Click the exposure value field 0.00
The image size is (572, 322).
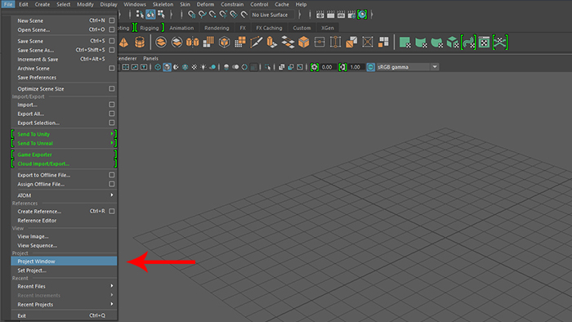pyautogui.click(x=328, y=67)
